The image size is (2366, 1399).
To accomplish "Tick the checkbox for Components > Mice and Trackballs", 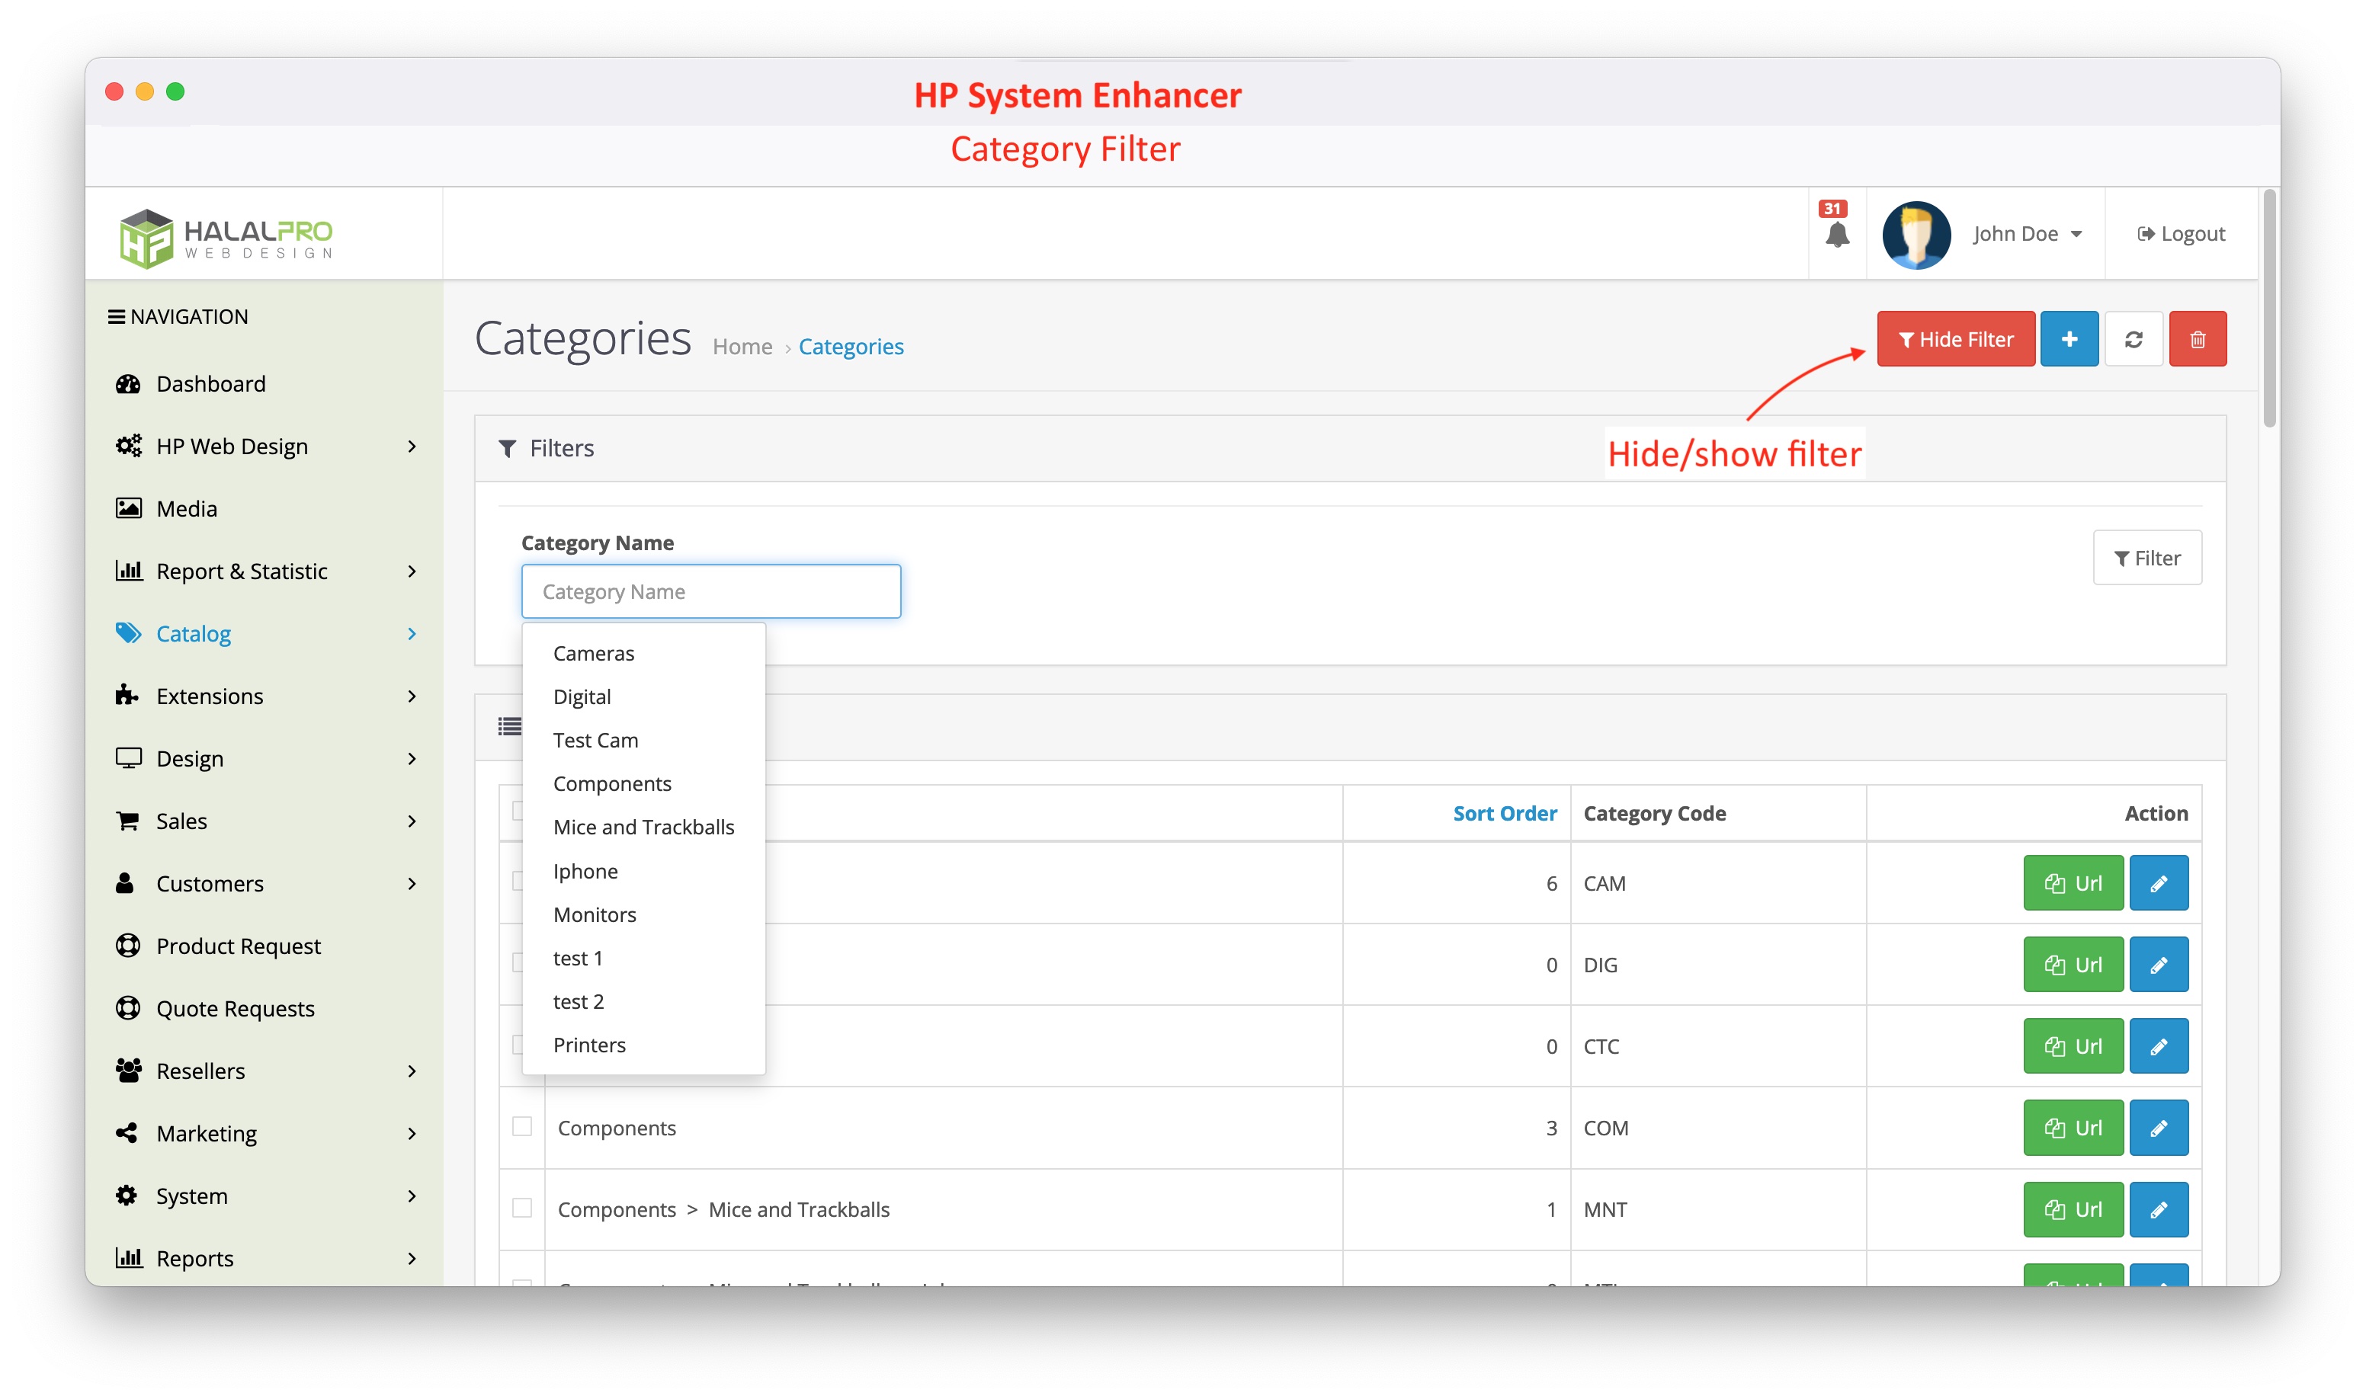I will [x=521, y=1209].
